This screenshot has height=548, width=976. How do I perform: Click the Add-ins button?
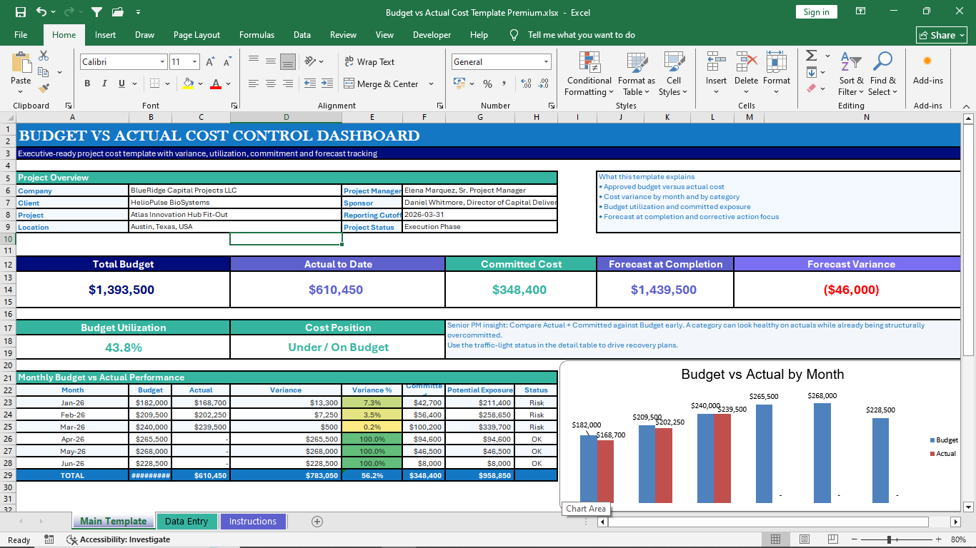[x=927, y=69]
